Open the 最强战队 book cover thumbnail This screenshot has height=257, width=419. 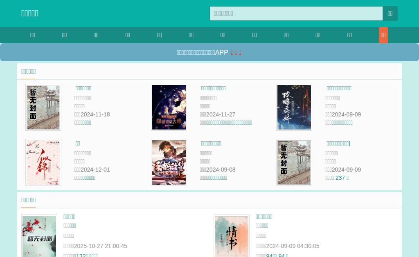(169, 162)
